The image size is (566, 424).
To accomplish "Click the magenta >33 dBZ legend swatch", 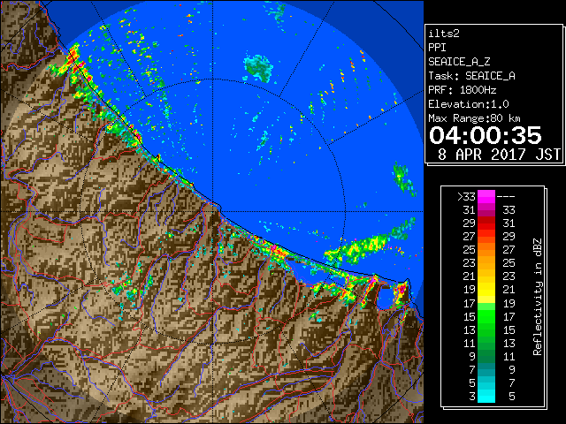I will point(486,196).
